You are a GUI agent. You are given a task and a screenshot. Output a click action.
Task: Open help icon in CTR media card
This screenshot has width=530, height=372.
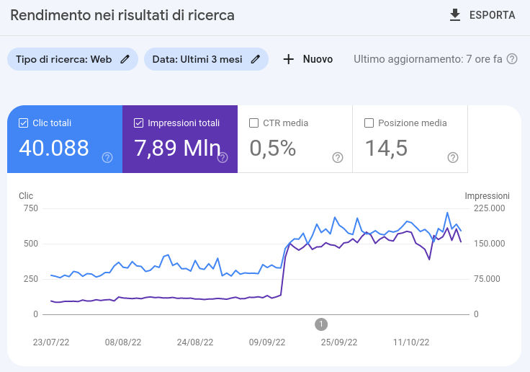click(338, 157)
